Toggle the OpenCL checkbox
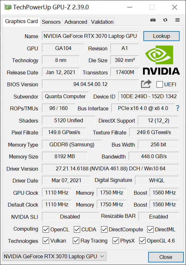The width and height of the screenshot is (186, 265). [46, 229]
